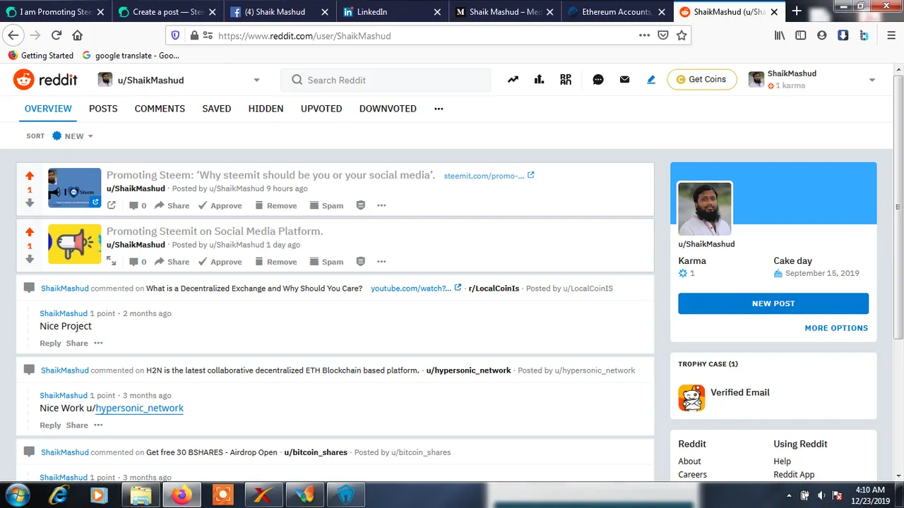Open more options for the 'Nice Project' comment
This screenshot has width=904, height=508.
98,343
